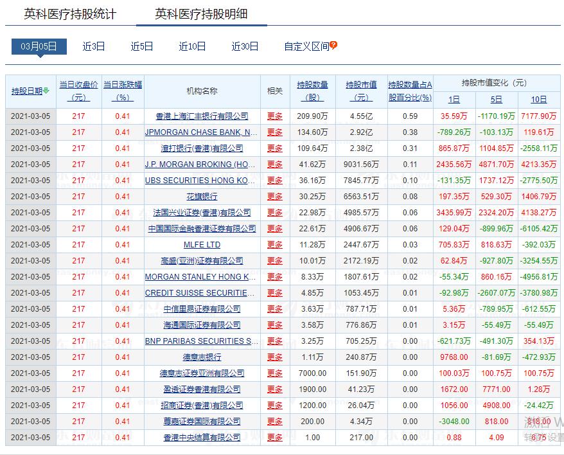The image size is (564, 455).
Task: Open 德意志证券亚洲有限公司 link
Action: click(202, 373)
